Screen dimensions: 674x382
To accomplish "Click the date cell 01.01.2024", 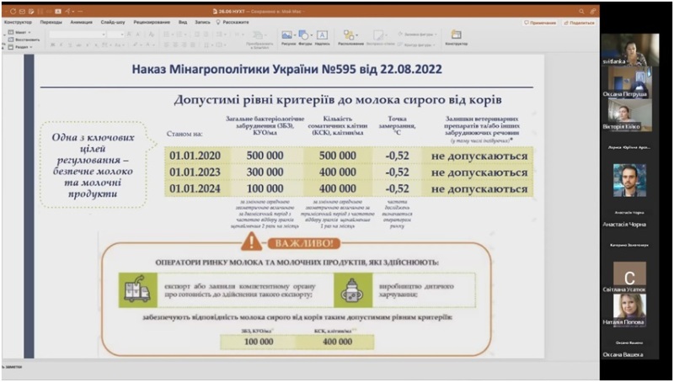I will pos(195,188).
